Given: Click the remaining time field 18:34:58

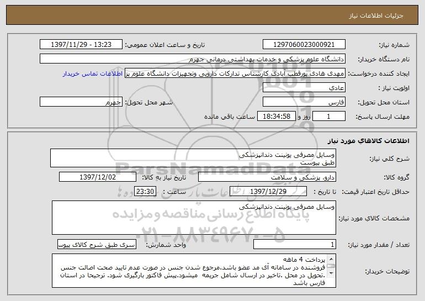Looking at the screenshot, I should coord(276,117).
